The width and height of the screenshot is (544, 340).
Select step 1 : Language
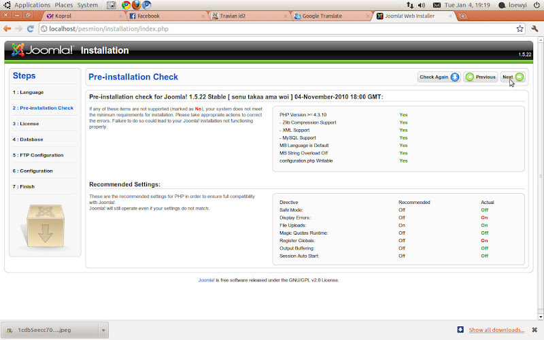(28, 92)
